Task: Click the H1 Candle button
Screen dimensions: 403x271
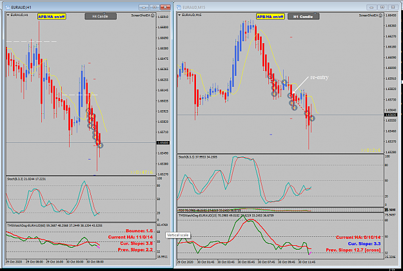Action: point(303,17)
